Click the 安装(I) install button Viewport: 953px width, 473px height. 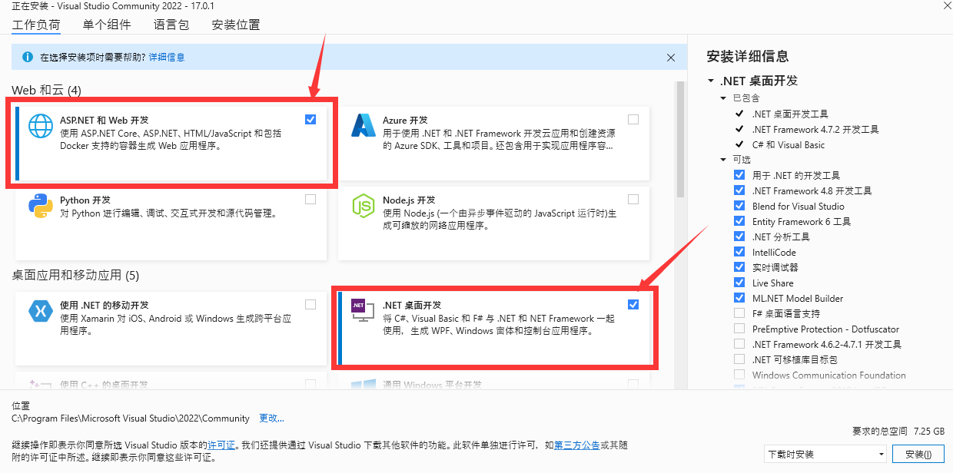pyautogui.click(x=918, y=454)
